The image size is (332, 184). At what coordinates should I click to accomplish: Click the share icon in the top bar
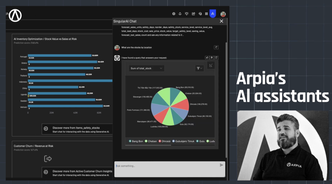pyautogui.click(x=193, y=14)
